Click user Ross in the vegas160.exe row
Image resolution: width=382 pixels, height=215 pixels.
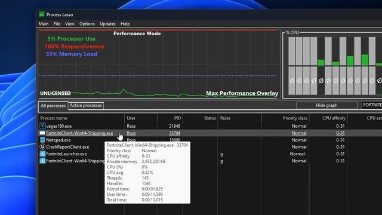[131, 126]
